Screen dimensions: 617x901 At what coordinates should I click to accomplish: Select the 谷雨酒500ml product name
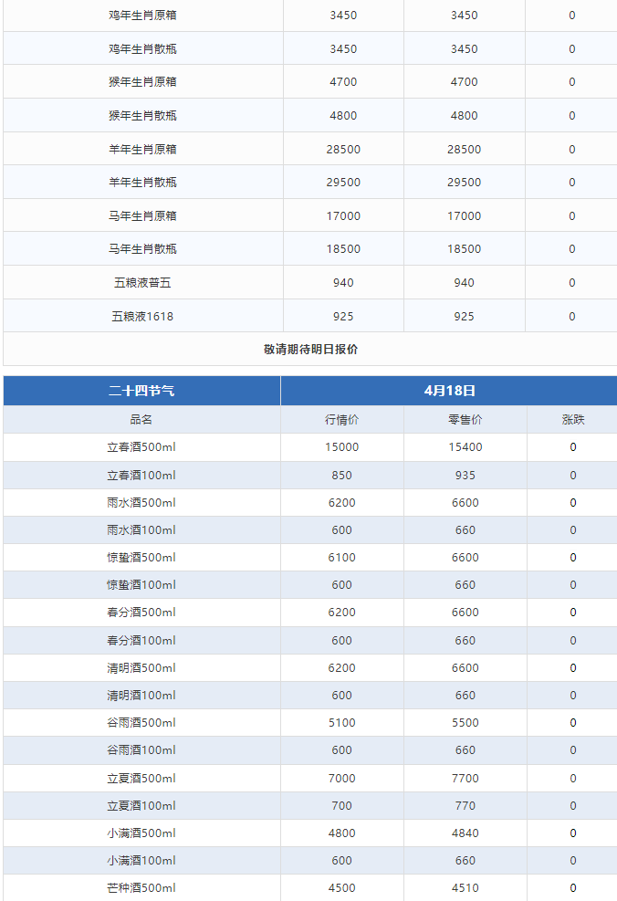(x=141, y=723)
